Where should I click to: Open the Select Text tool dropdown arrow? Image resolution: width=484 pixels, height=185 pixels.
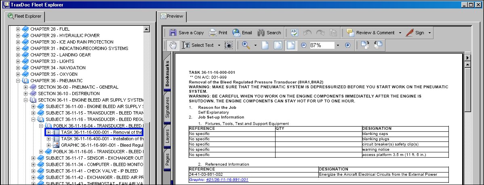tap(219, 45)
